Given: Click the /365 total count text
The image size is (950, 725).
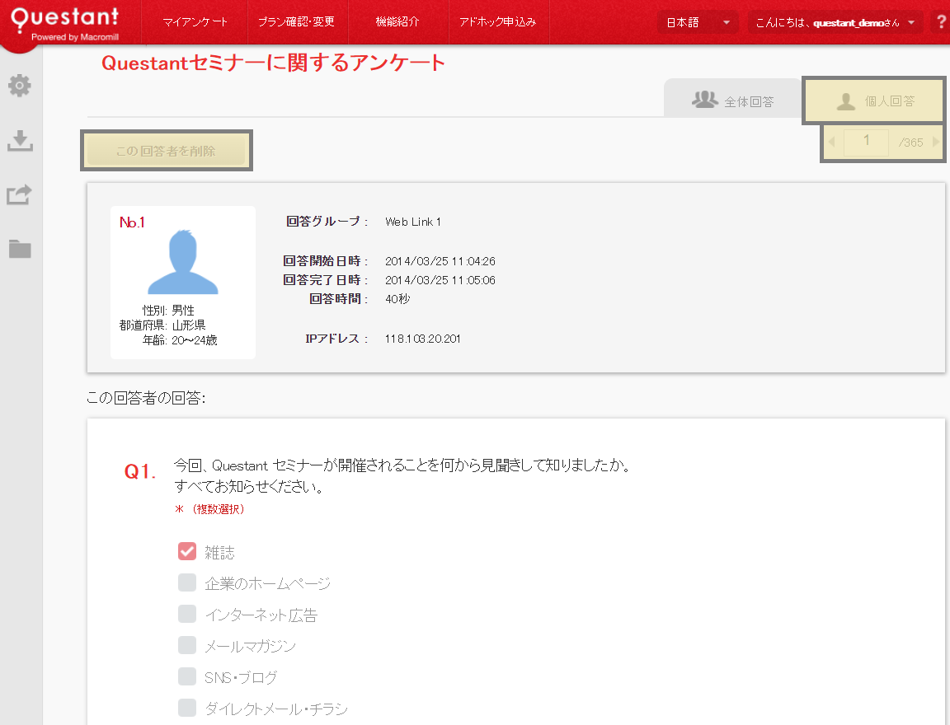Looking at the screenshot, I should 911,143.
